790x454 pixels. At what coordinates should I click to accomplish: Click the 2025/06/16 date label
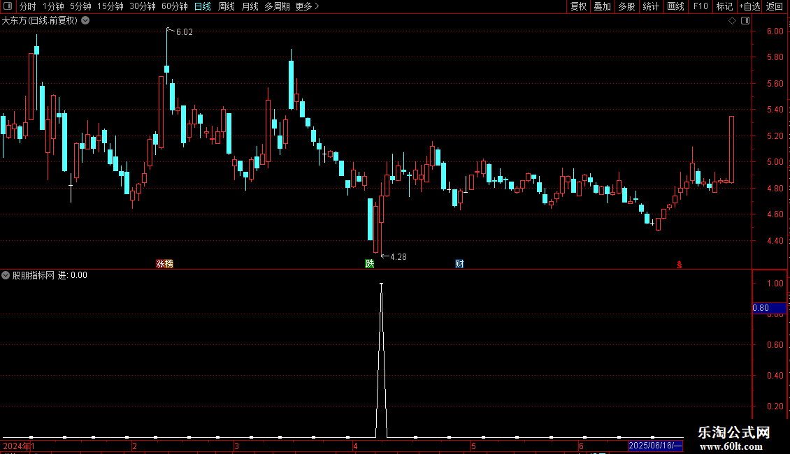[x=655, y=446]
